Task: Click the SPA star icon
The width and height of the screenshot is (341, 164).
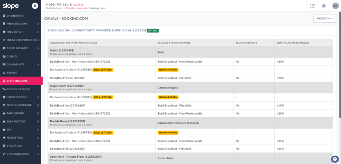Action: [x=4, y=130]
